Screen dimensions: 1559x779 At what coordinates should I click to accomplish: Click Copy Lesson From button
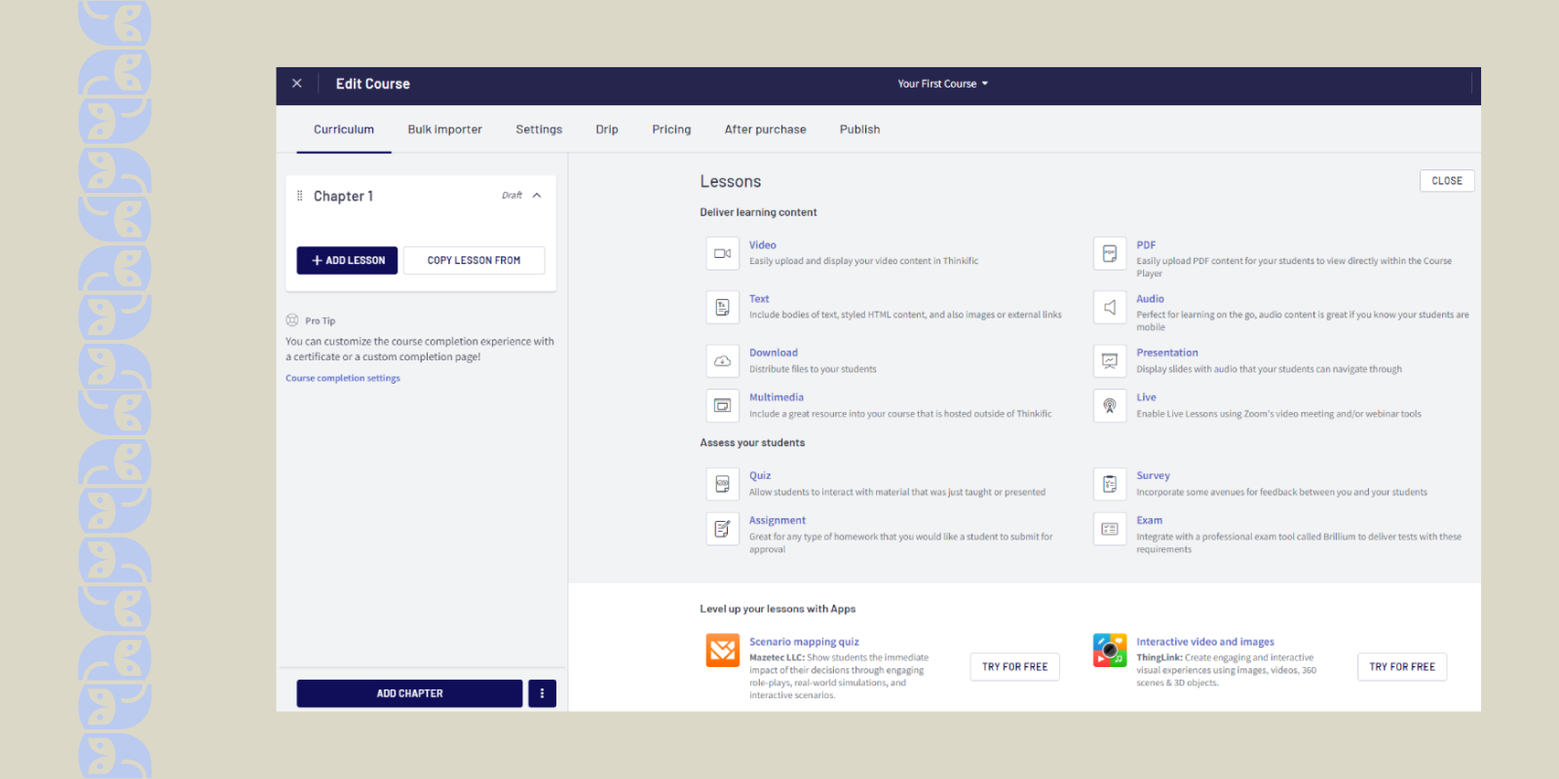point(474,260)
